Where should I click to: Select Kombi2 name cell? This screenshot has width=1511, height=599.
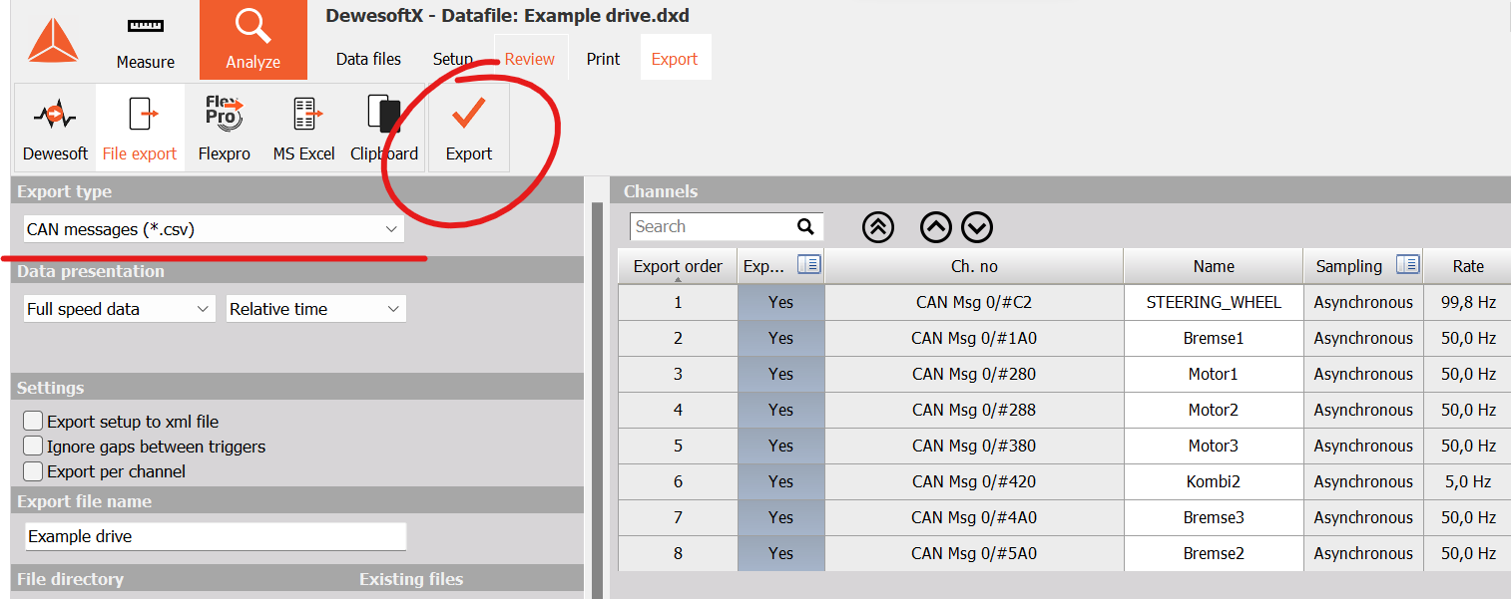pos(1214,481)
